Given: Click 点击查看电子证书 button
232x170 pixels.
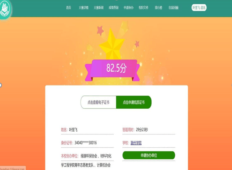Looking at the screenshot, I should pos(99,102).
